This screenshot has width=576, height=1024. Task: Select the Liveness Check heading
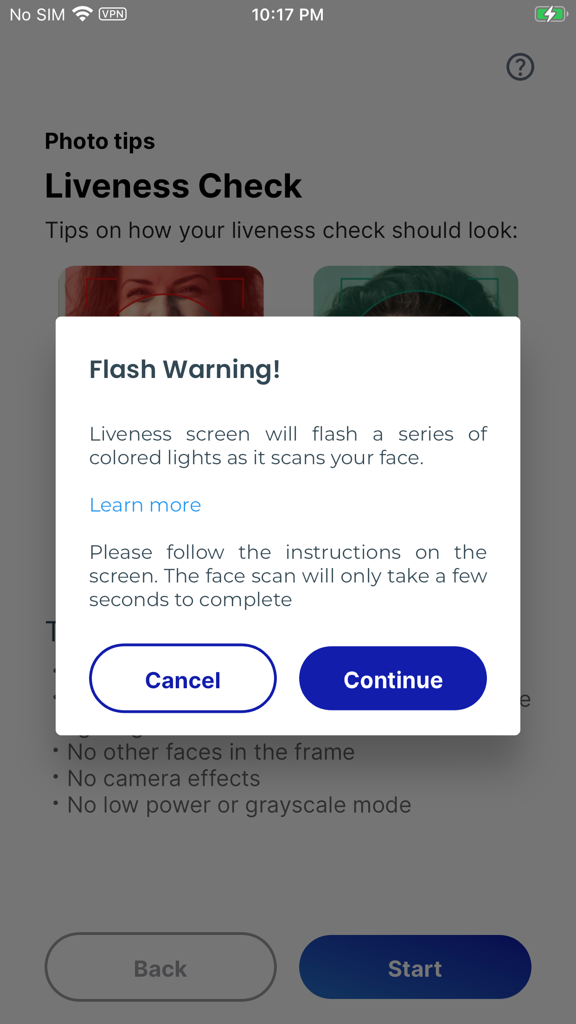[173, 185]
